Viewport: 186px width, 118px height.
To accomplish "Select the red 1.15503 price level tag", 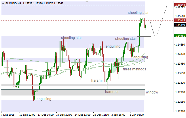I will [180, 20].
